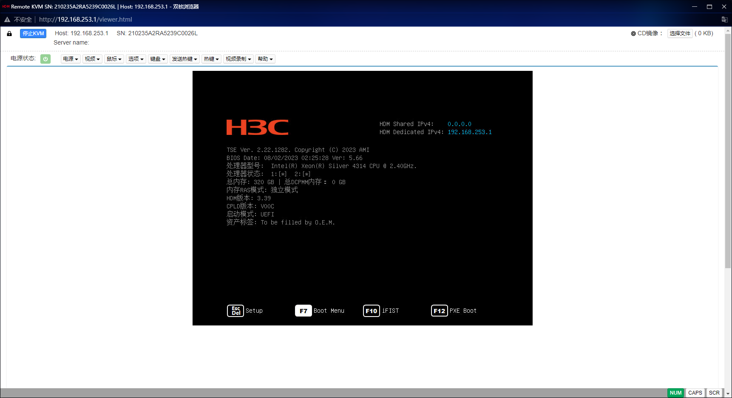Click the (0 KB) file size text
Image resolution: width=732 pixels, height=398 pixels.
click(x=704, y=34)
